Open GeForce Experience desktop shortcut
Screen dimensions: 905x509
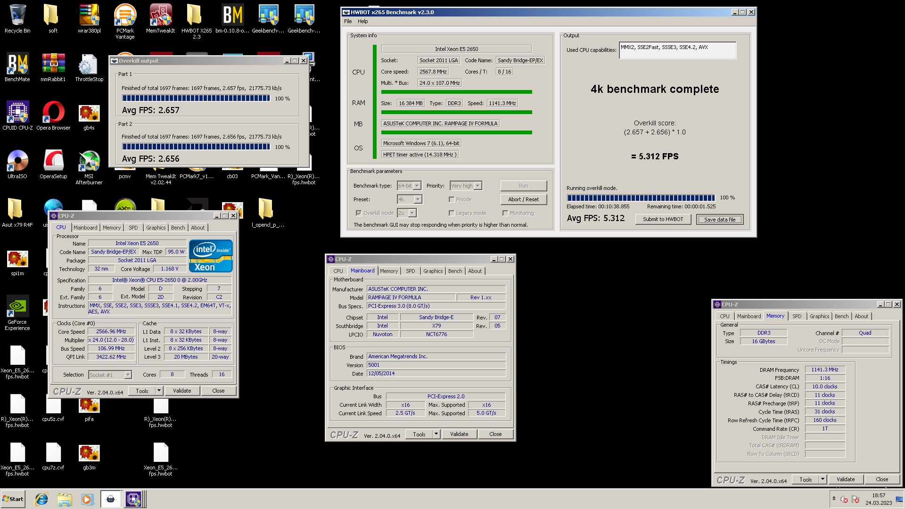pos(17,313)
